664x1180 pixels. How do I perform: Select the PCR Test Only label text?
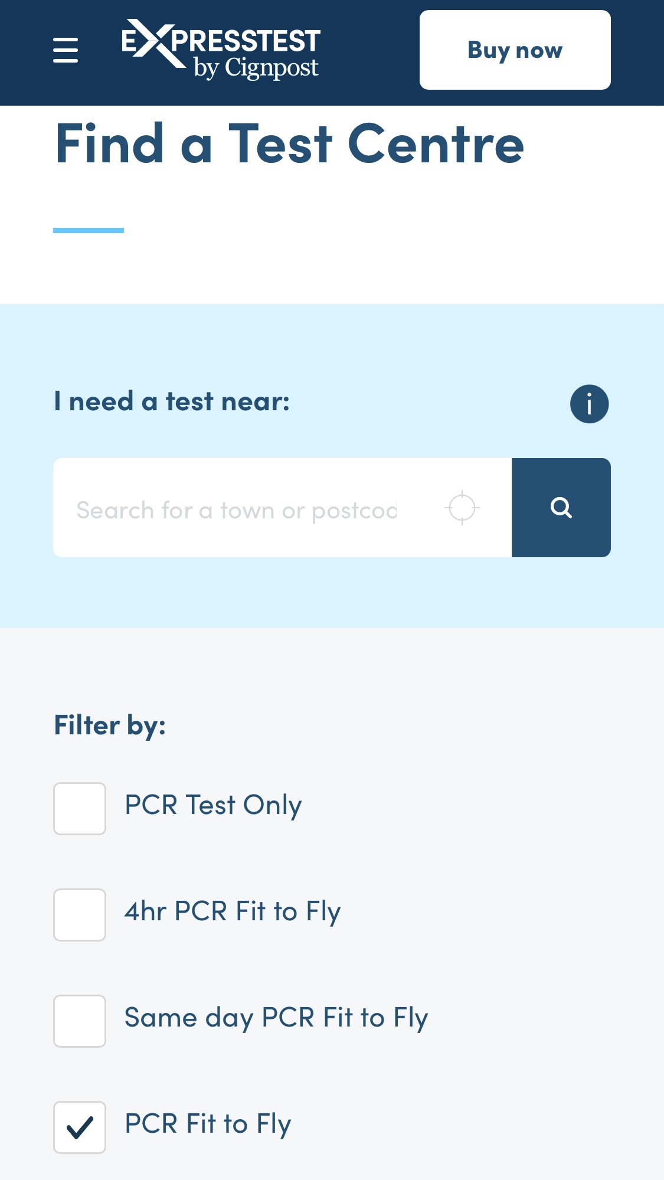214,806
